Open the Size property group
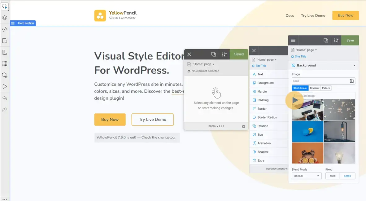366x201 pixels. click(269, 135)
